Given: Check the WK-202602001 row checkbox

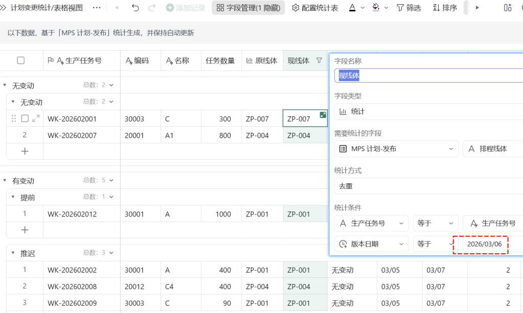Looking at the screenshot, I should 25,118.
